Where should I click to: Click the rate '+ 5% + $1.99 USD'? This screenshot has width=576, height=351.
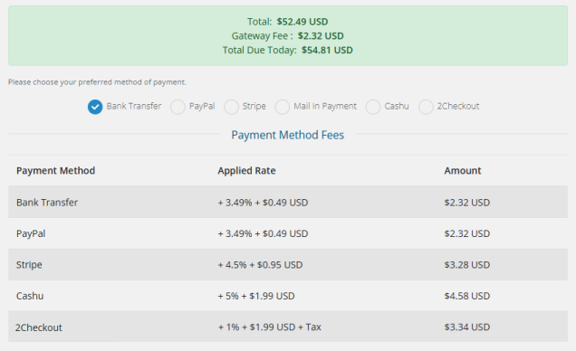(x=256, y=296)
